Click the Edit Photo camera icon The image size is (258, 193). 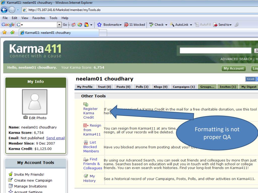click(25, 117)
